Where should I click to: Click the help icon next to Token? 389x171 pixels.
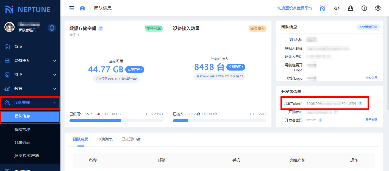[x=360, y=103]
